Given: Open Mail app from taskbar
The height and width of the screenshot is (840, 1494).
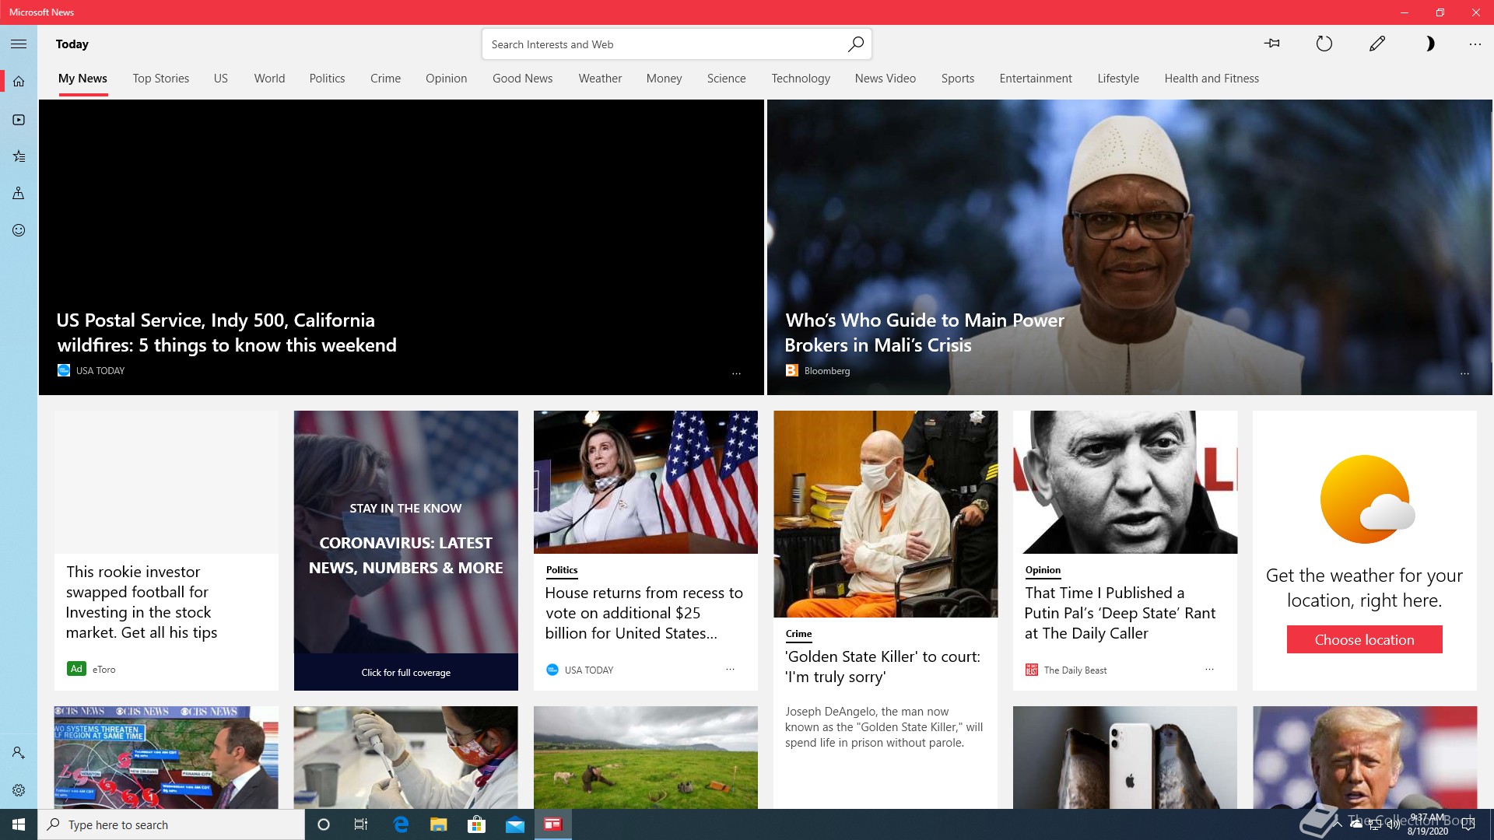Looking at the screenshot, I should (515, 824).
